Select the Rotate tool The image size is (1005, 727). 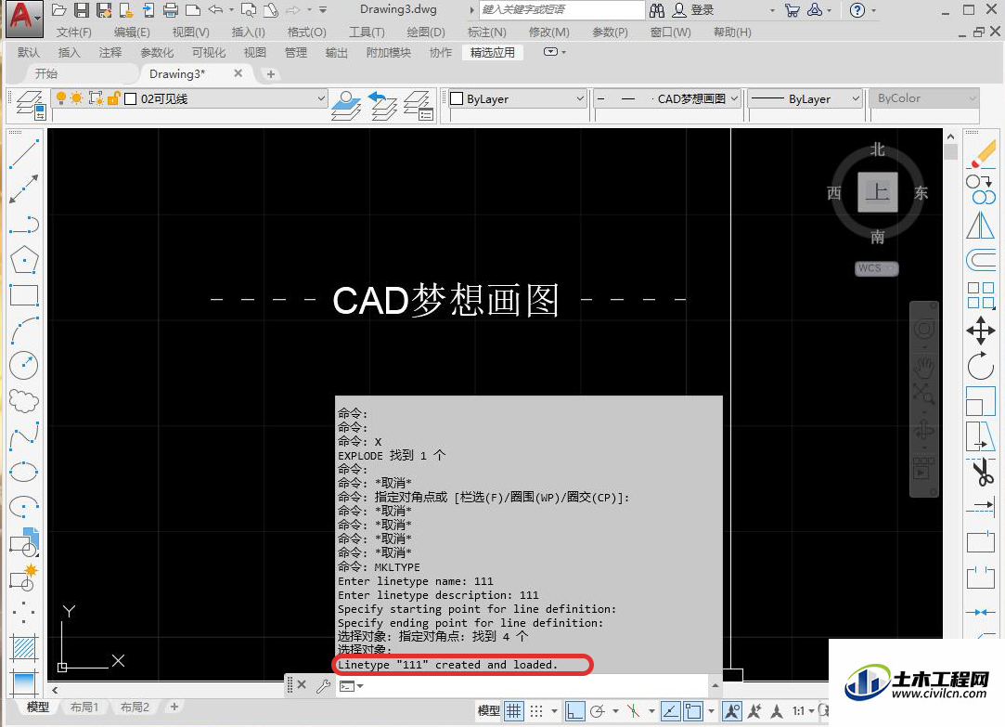click(981, 366)
